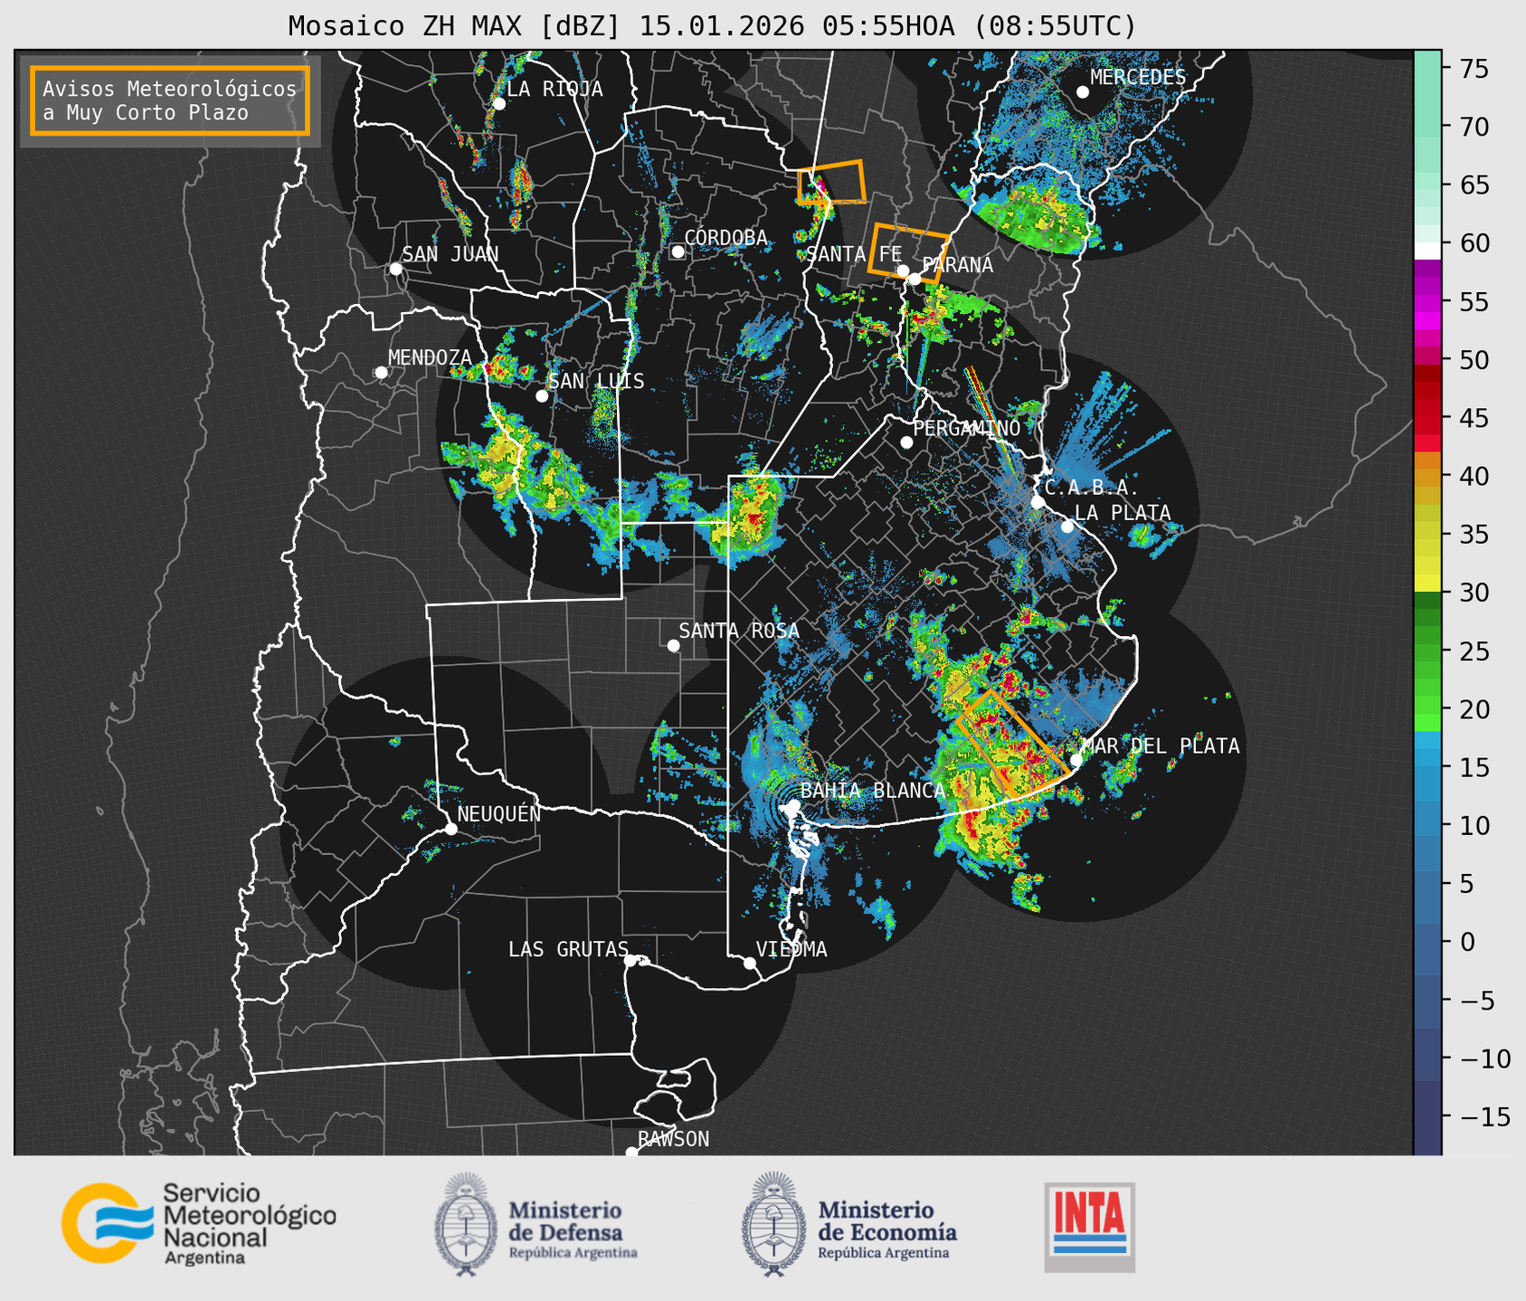Click the magenta 55 dBZ color band
Image resolution: width=1526 pixels, height=1301 pixels.
click(1427, 302)
